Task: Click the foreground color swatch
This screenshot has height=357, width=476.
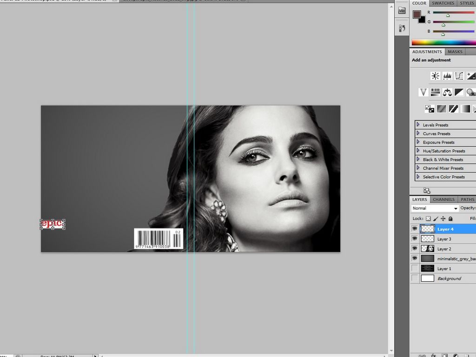Action: pos(416,14)
